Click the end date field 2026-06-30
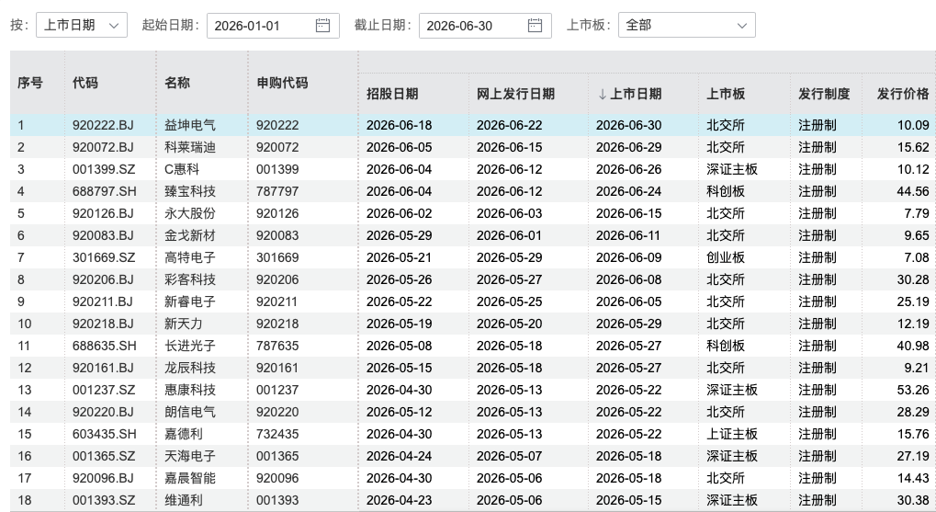This screenshot has height=512, width=936. [x=485, y=26]
